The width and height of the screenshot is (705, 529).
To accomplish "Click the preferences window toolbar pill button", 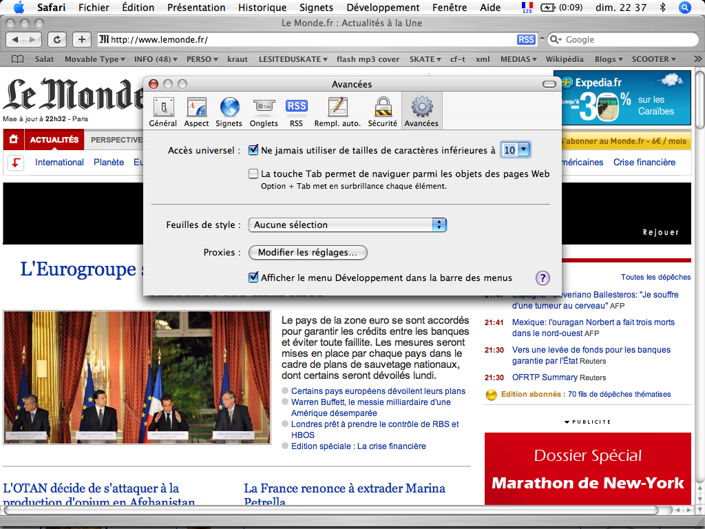I will 549,84.
